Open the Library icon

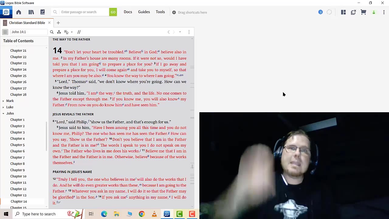tap(31, 12)
